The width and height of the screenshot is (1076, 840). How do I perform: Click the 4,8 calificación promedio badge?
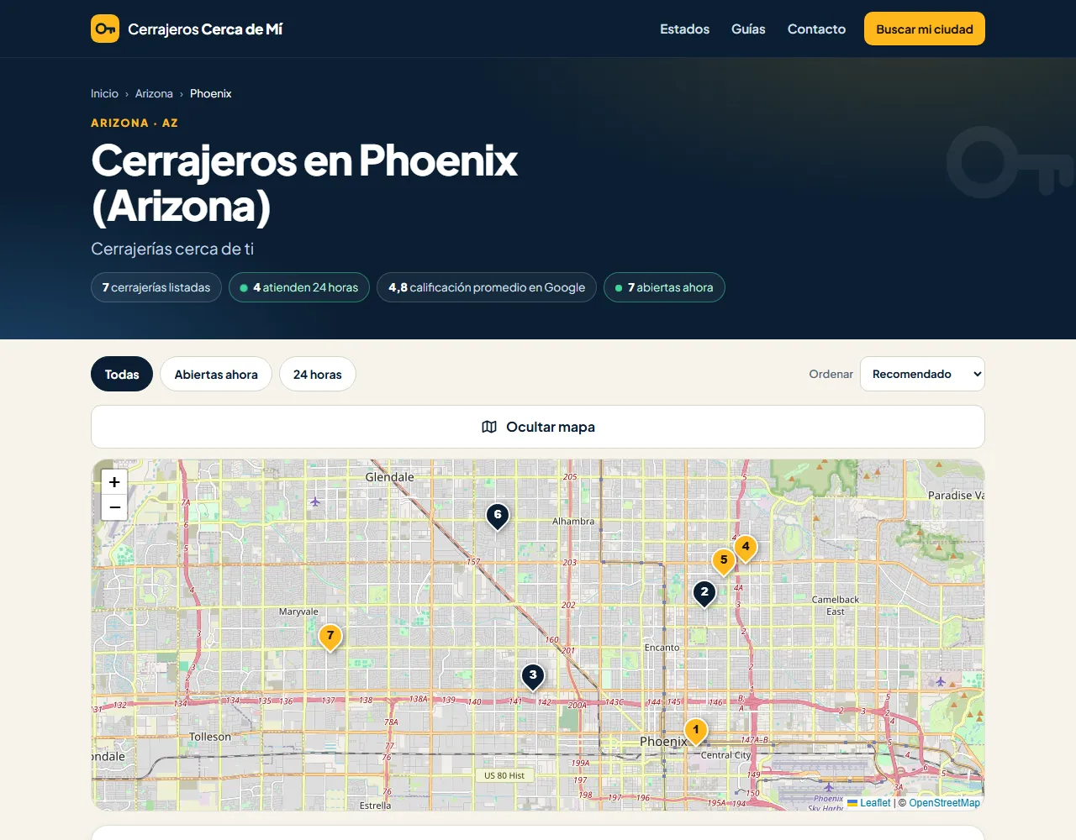coord(487,287)
